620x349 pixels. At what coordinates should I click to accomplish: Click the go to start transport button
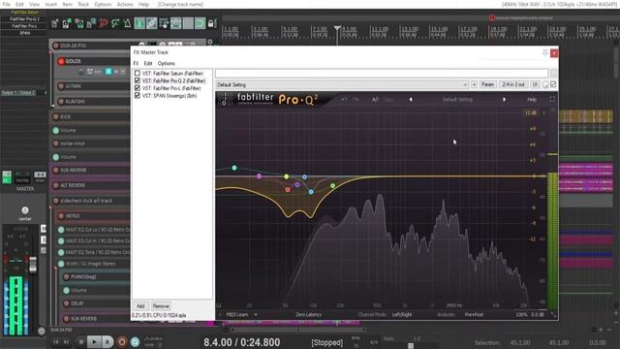tap(56, 342)
